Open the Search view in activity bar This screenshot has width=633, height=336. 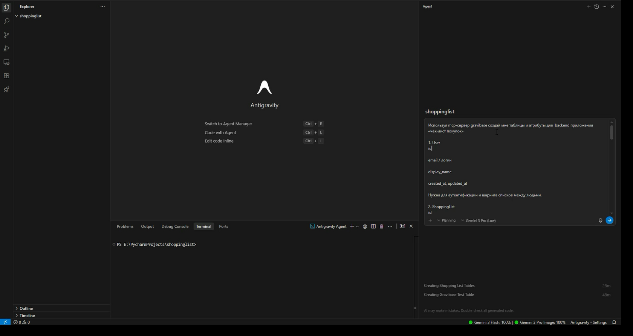click(6, 21)
